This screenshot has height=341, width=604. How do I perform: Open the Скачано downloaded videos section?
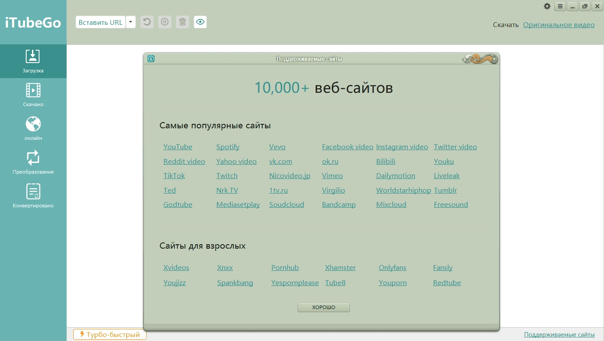point(33,95)
